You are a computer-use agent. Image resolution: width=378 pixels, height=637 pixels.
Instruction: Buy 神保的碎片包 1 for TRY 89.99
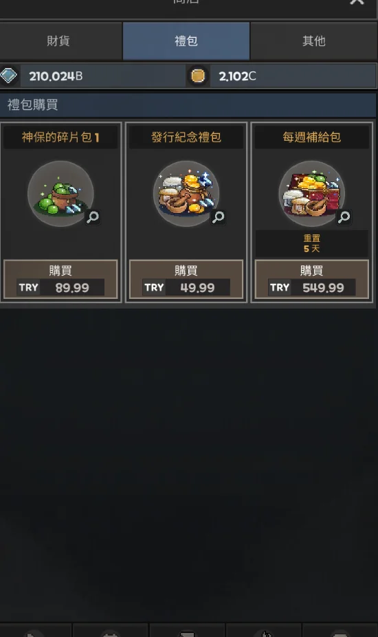click(x=60, y=279)
